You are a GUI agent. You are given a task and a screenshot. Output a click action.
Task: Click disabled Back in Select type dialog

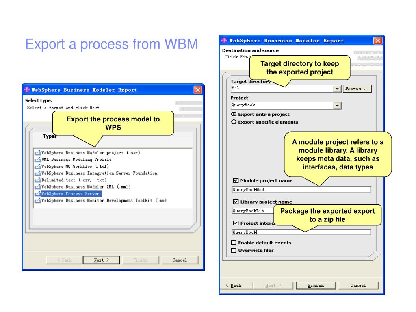[x=65, y=260]
